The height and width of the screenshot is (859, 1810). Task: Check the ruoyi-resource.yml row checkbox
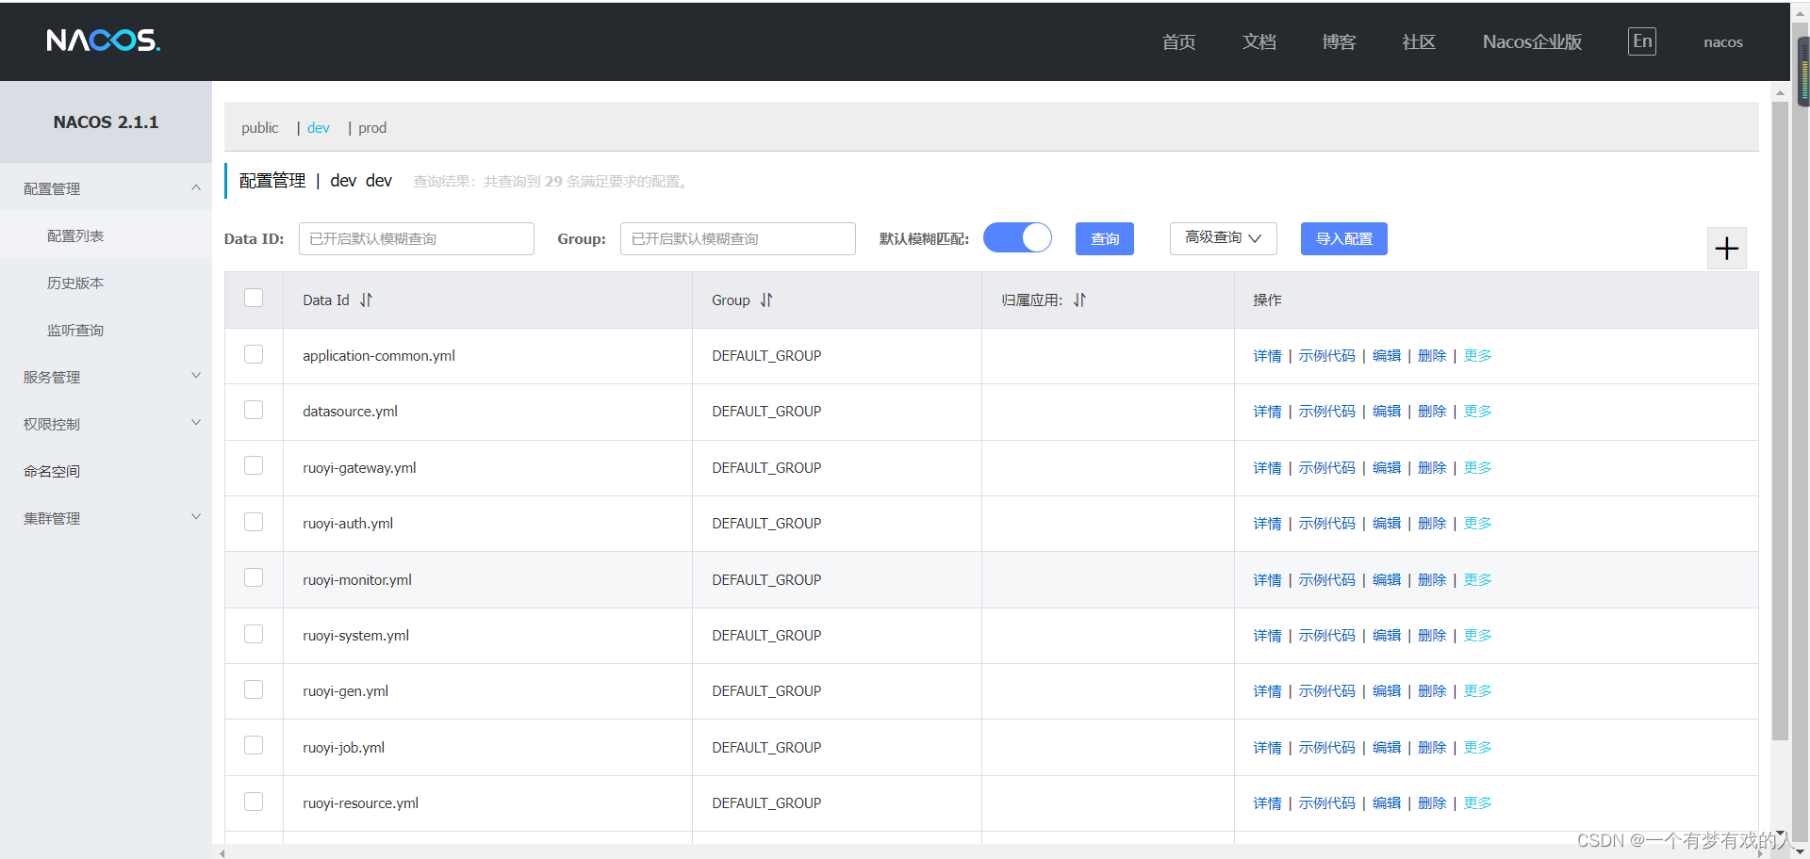click(254, 802)
